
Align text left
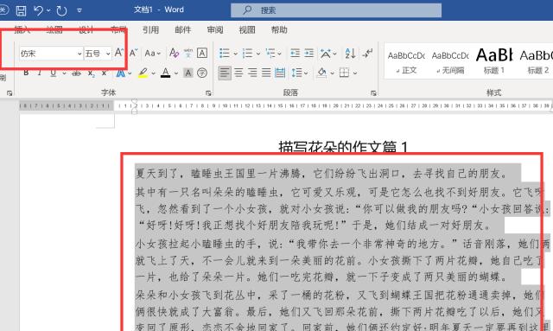[x=225, y=73]
